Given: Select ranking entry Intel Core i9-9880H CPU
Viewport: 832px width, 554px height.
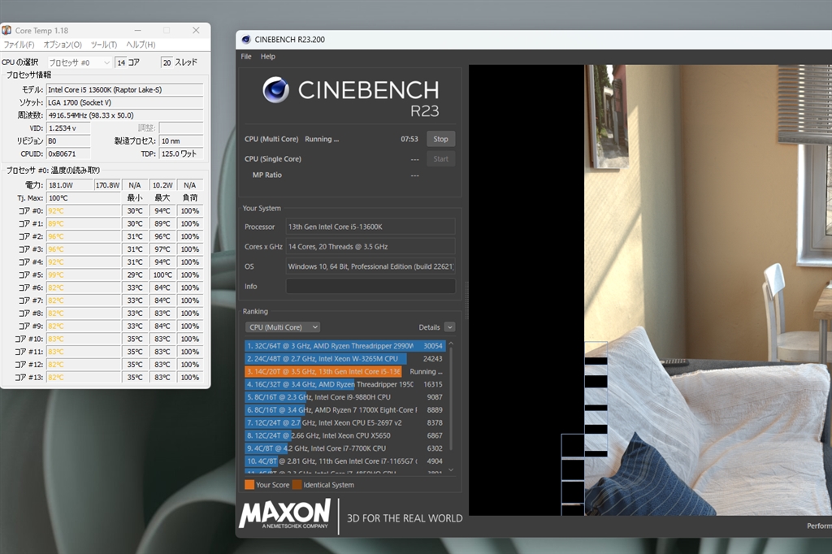Looking at the screenshot, I should [344, 397].
